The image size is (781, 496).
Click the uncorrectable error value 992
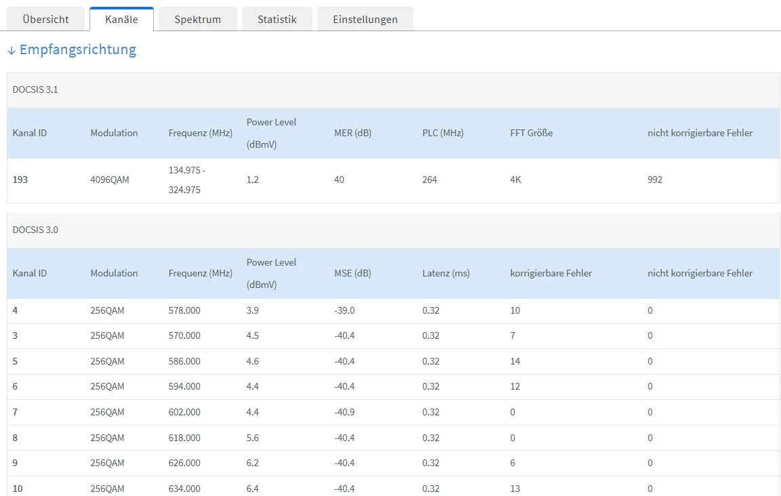[655, 180]
